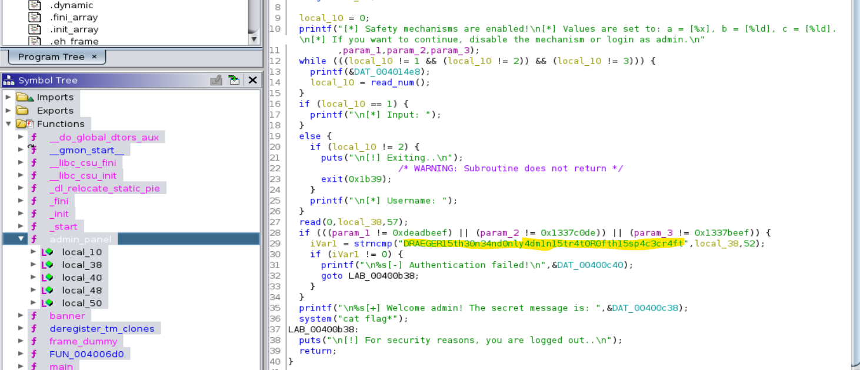Viewport: 860px width, 370px height.
Task: Close the Symbol Tree panel
Action: coord(252,80)
